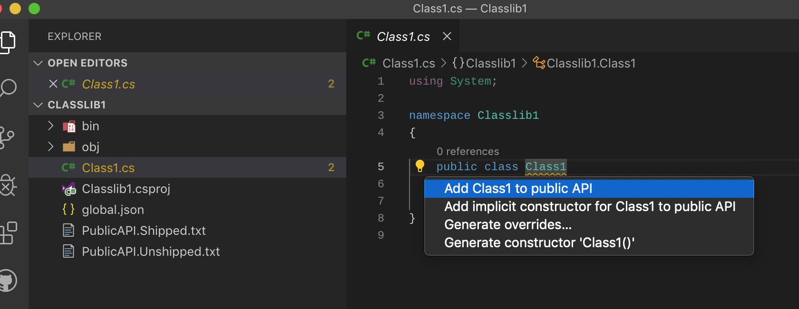
Task: Open the Classlib1.csproj file
Action: point(126,189)
